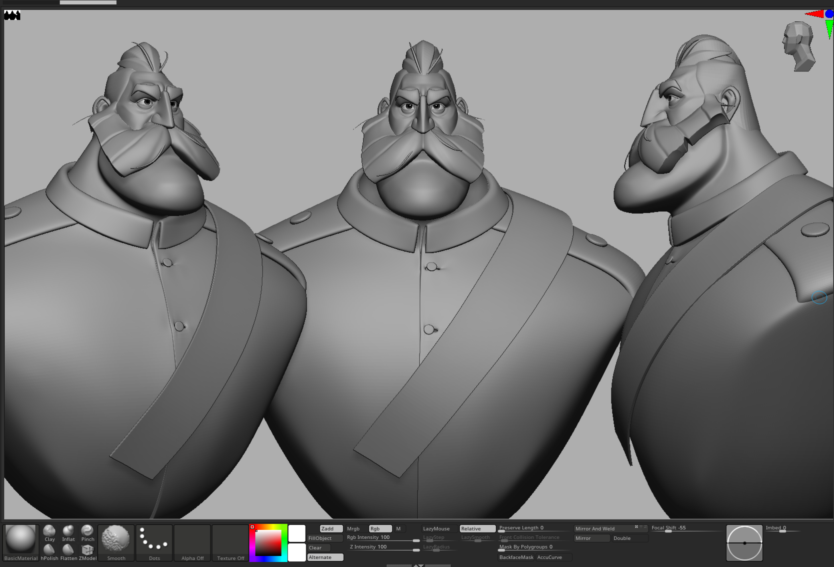Open the Alpha Off selector
The width and height of the screenshot is (834, 567).
coord(192,542)
